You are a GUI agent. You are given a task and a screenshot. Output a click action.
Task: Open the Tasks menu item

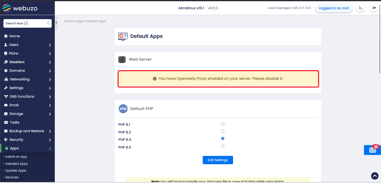click(14, 122)
